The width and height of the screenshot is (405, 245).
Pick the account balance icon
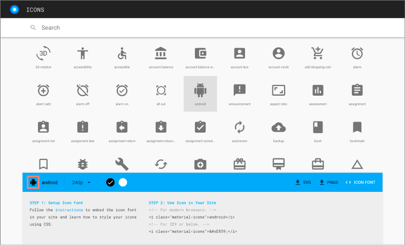tap(161, 54)
